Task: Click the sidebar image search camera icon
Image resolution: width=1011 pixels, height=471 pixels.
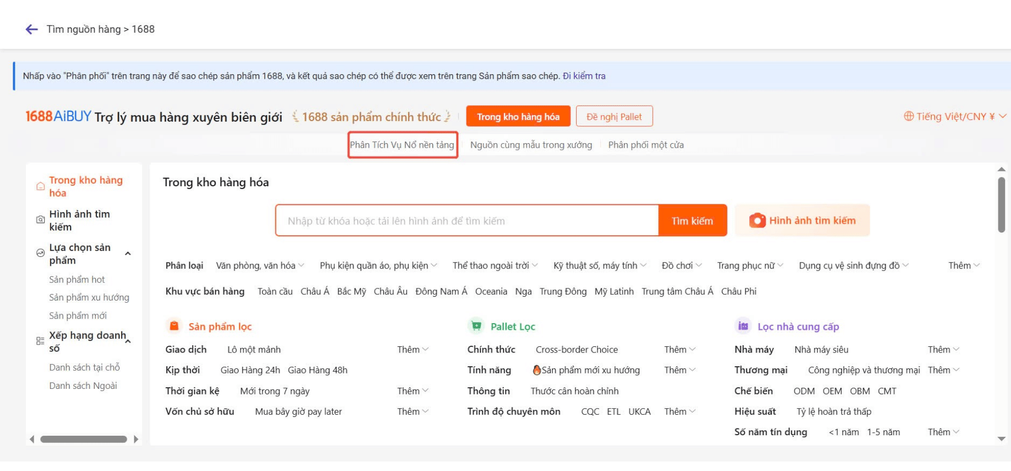Action: click(41, 220)
